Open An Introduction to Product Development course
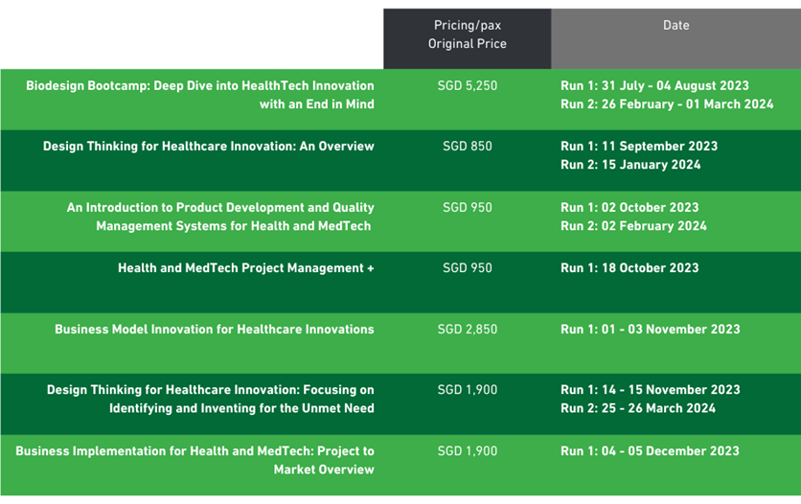Image resolution: width=801 pixels, height=504 pixels. (x=220, y=217)
